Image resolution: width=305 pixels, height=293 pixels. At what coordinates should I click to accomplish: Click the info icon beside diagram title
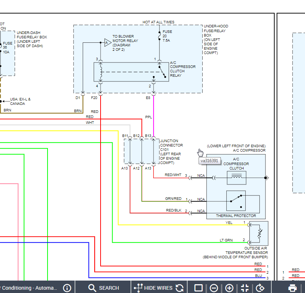(67, 288)
